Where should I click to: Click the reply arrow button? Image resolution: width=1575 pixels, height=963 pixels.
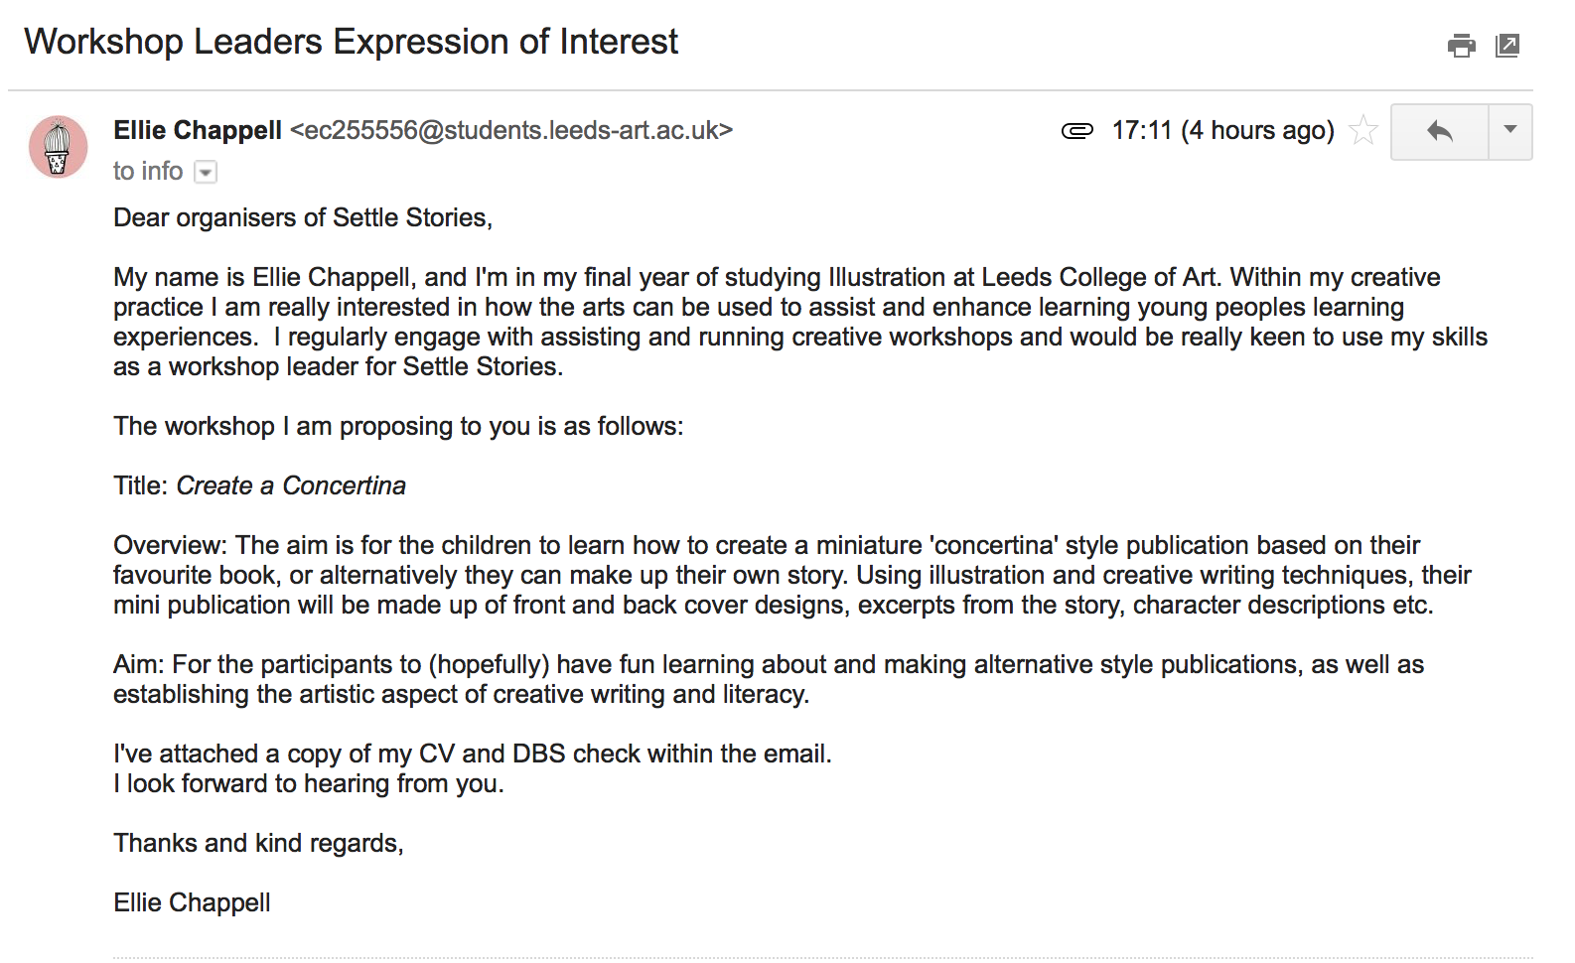click(1439, 131)
